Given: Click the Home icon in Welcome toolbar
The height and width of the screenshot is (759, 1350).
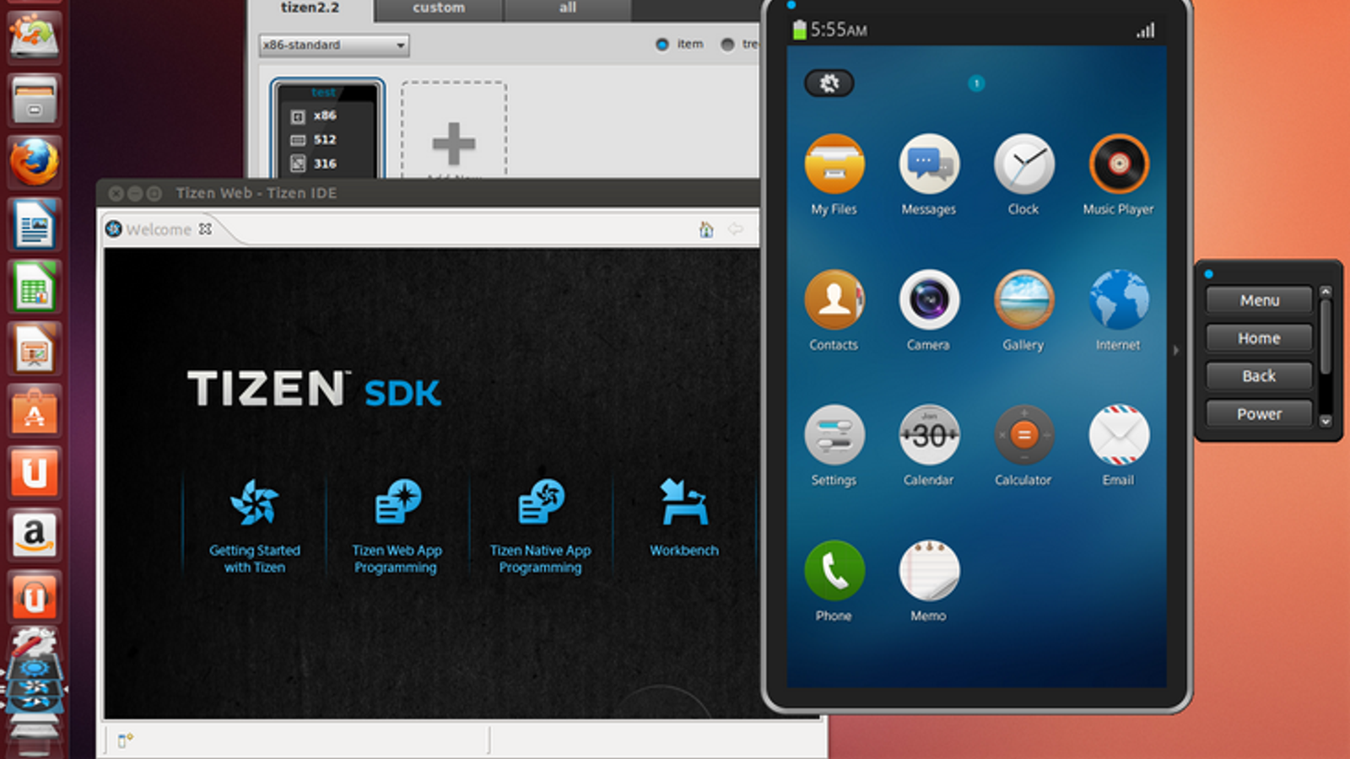Looking at the screenshot, I should (x=706, y=229).
